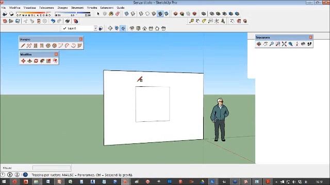
Task: Close the Disegno floating toolbar
Action: [81, 39]
